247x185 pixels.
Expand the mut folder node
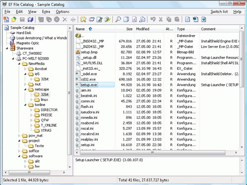(25, 84)
